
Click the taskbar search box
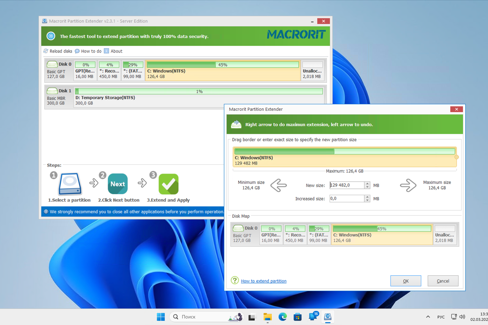[207, 317]
